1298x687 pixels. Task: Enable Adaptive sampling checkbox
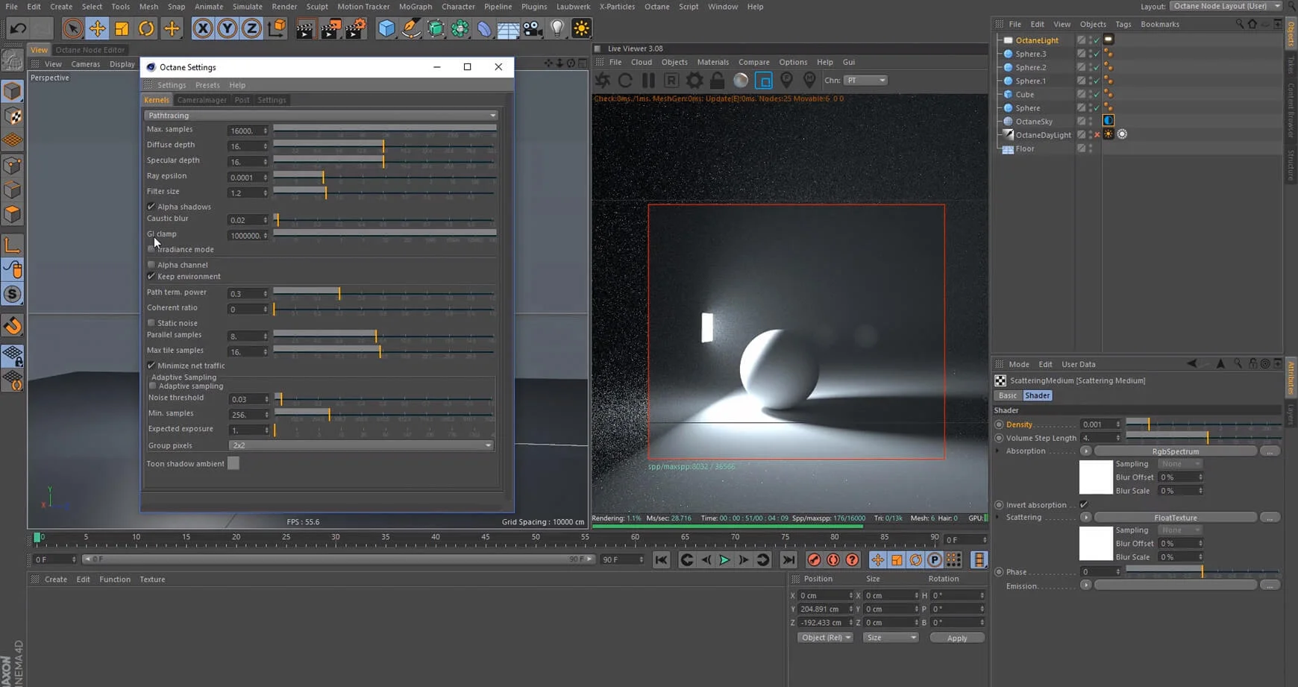pyautogui.click(x=153, y=386)
